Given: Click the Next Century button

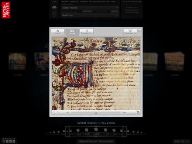Looking at the screenshot, I should [106, 141].
